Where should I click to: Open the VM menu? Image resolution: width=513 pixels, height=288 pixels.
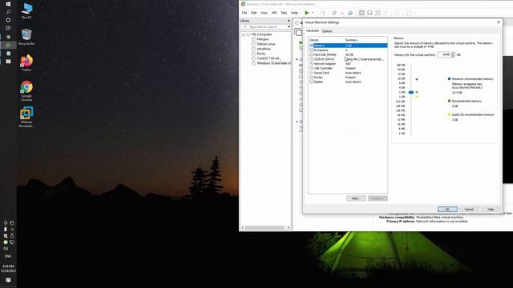coord(274,13)
